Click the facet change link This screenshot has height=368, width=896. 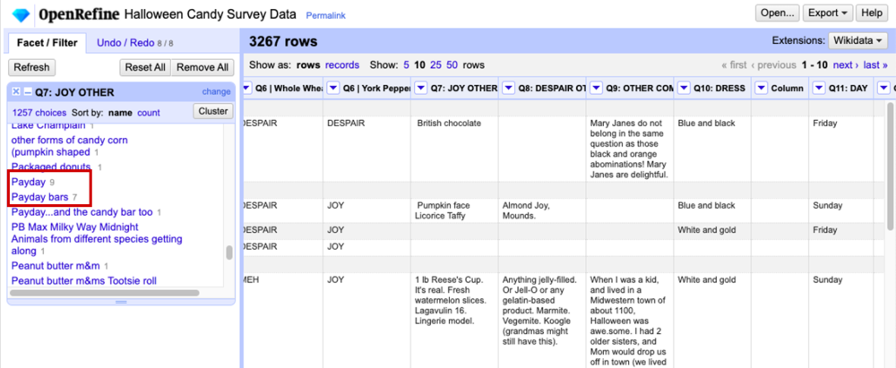[216, 92]
